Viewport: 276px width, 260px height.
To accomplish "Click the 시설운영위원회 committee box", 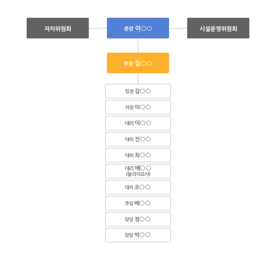I will coord(218,28).
